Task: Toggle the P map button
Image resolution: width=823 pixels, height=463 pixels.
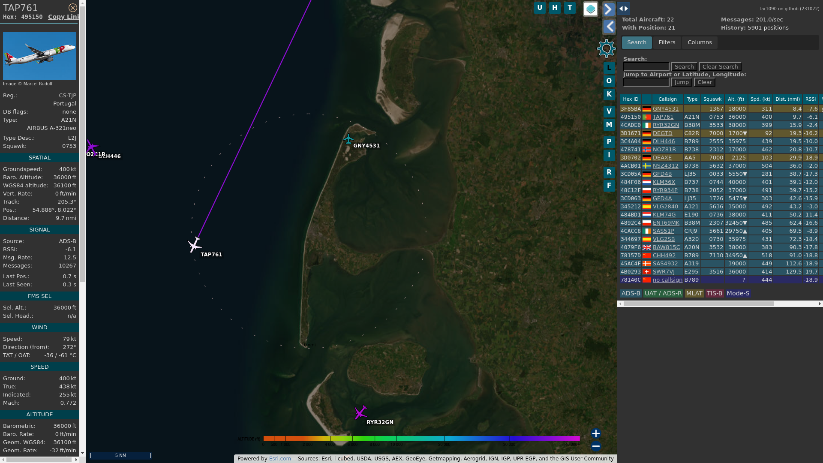Action: click(609, 142)
